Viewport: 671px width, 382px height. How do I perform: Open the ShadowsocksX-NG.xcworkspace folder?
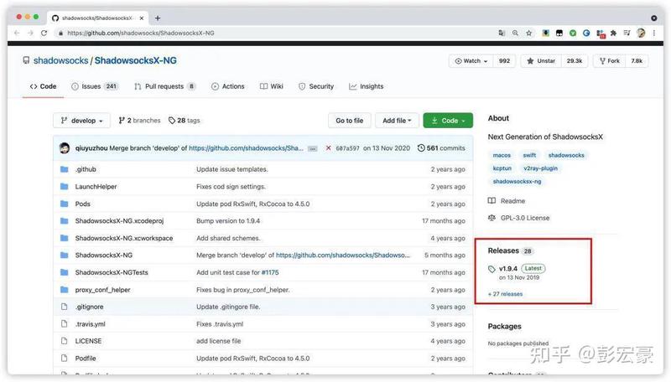pyautogui.click(x=124, y=238)
